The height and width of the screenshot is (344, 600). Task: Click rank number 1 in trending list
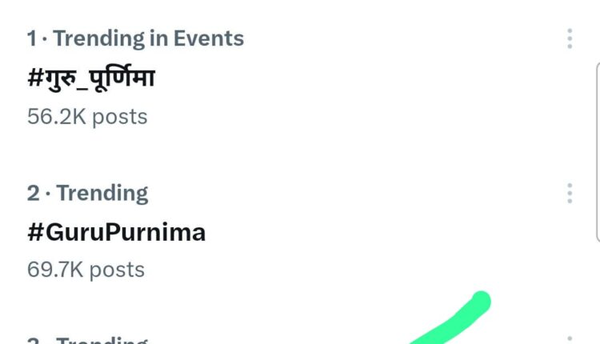pos(32,38)
